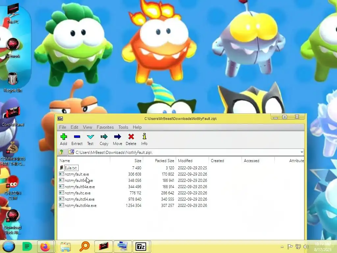Open the Favorites menu
Screen dimensions: 337x253
105,127
